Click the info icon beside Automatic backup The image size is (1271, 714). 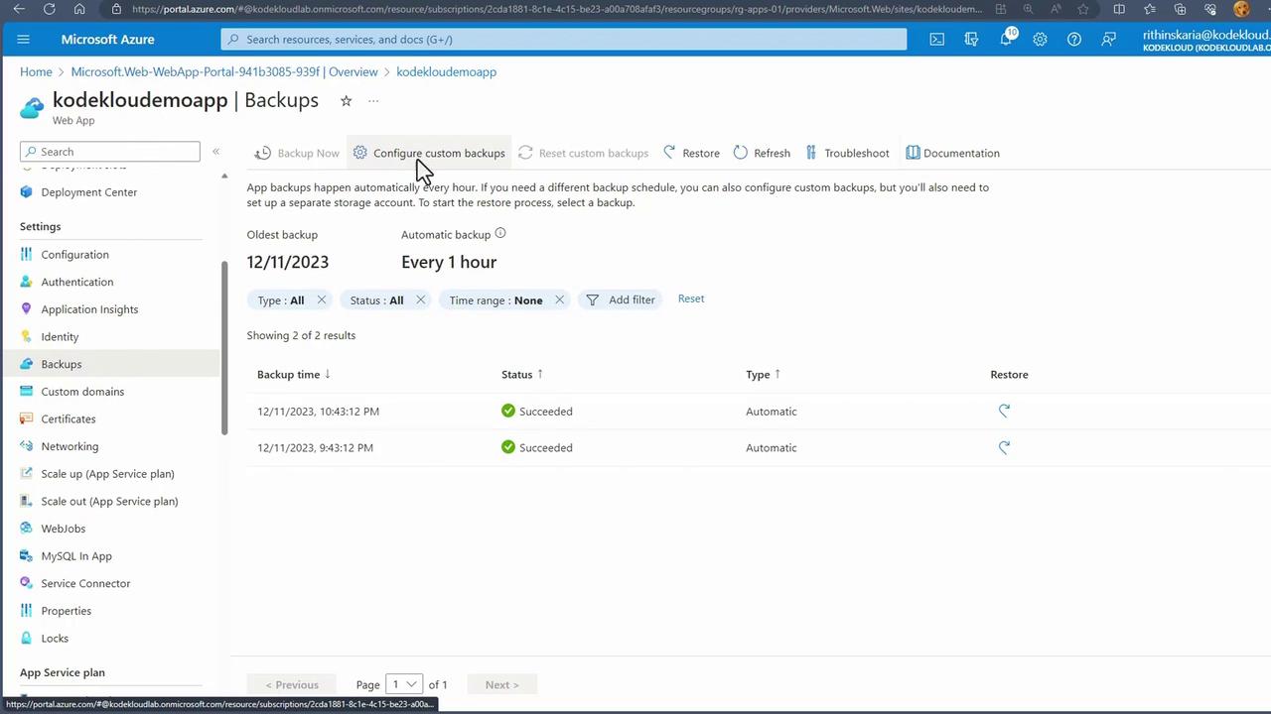click(500, 234)
